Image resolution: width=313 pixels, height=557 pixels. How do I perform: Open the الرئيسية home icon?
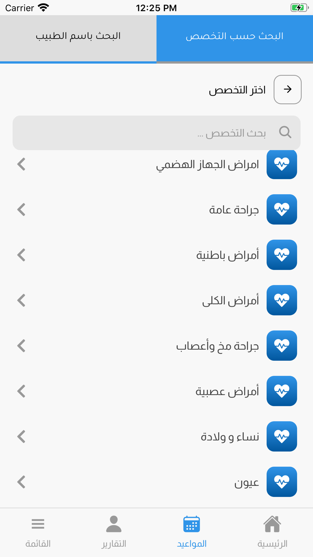pyautogui.click(x=272, y=524)
